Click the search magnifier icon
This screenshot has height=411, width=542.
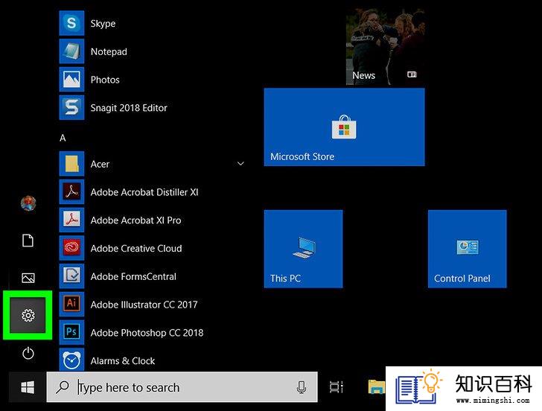(x=63, y=387)
